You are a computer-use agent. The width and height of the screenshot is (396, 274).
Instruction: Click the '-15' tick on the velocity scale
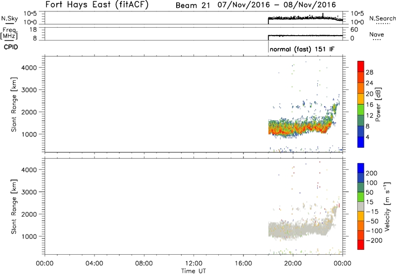pyautogui.click(x=372, y=212)
